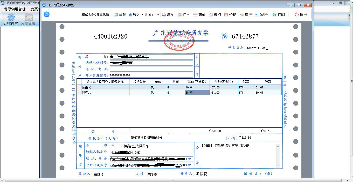Open 发票管理 in the background window
Screen dimensions: 353x182
[x=28, y=20]
